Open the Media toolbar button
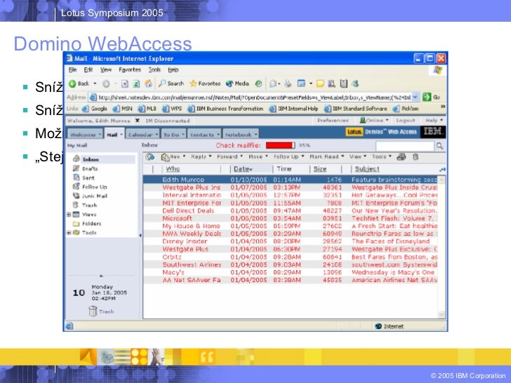Viewport: 511px width, 383px height. point(237,83)
